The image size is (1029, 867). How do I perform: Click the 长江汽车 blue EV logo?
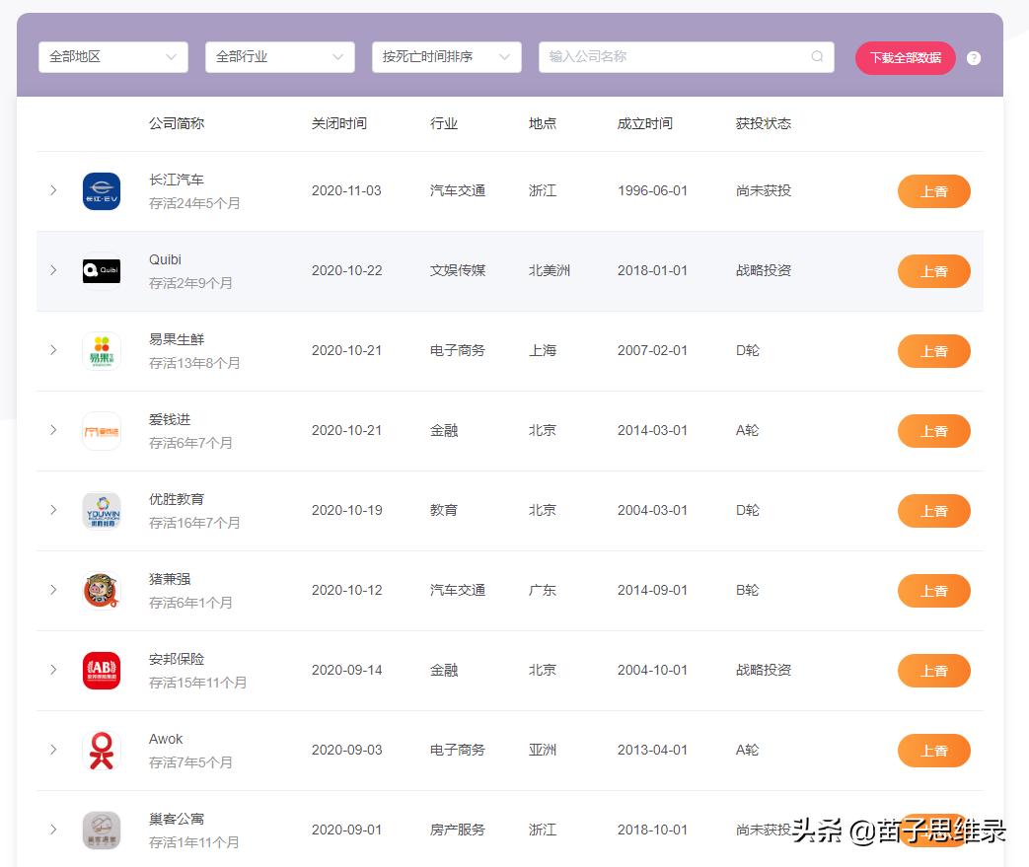point(101,190)
